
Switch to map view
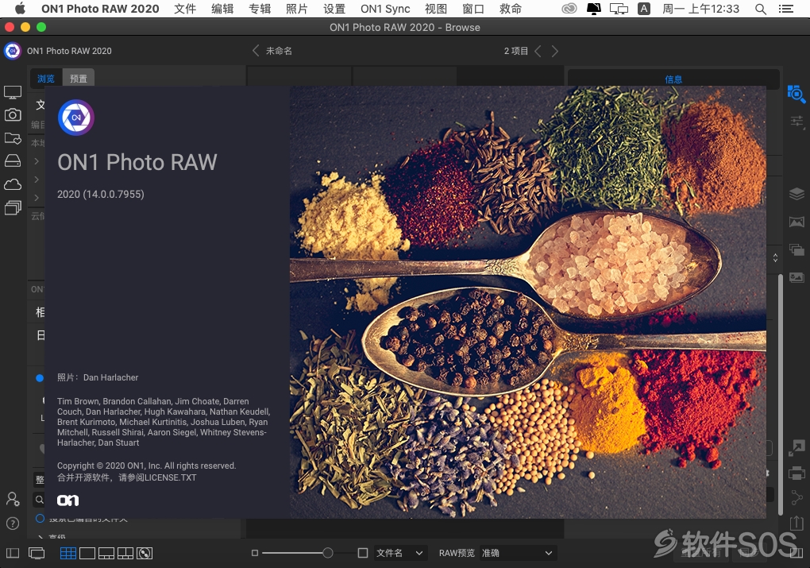[x=145, y=553]
